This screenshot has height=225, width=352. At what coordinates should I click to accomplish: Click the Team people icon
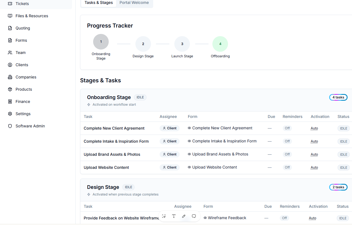tap(10, 53)
